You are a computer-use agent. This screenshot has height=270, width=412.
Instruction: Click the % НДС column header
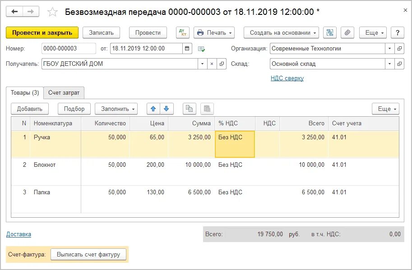[235, 124]
